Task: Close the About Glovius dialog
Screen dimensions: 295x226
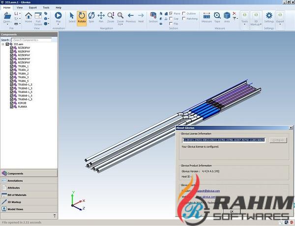Action: pyautogui.click(x=291, y=128)
